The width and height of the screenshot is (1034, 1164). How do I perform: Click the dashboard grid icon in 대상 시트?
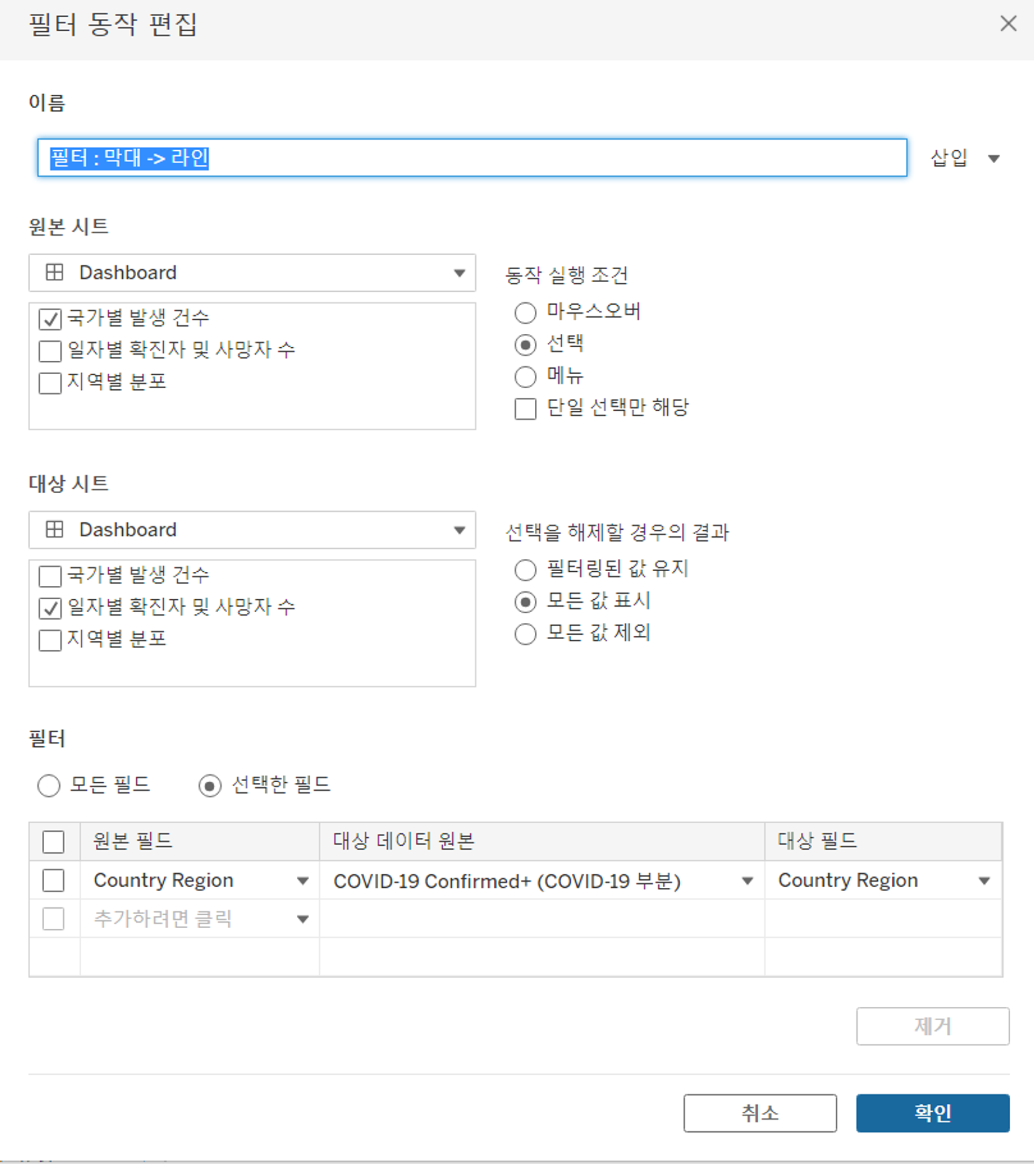[x=54, y=529]
